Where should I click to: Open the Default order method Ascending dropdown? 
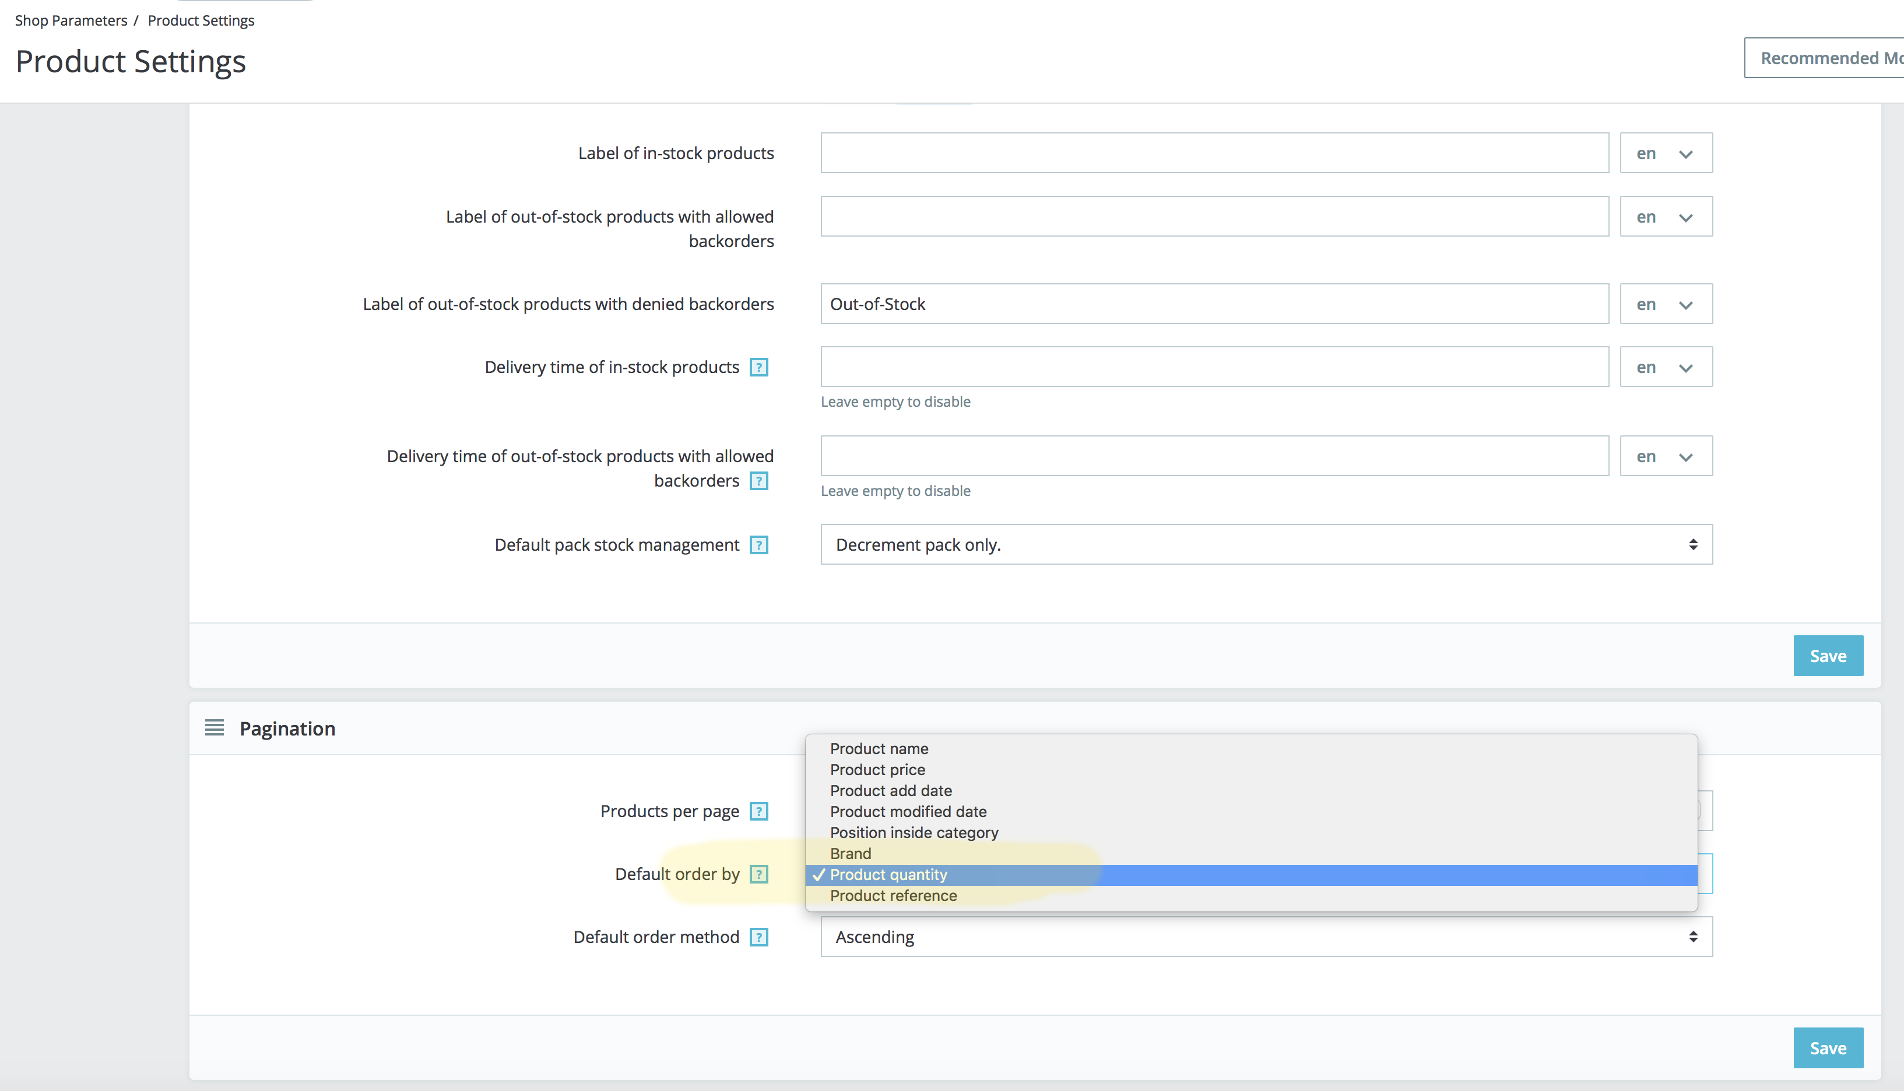point(1266,937)
